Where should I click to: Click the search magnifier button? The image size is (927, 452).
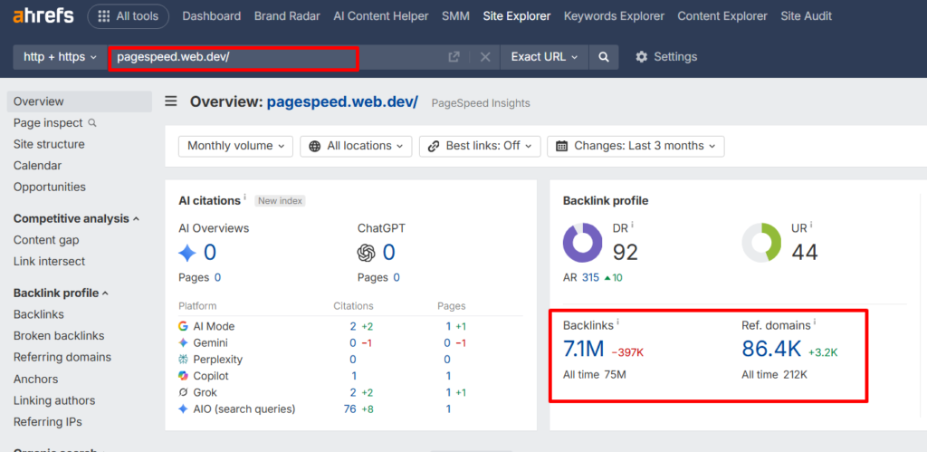604,57
